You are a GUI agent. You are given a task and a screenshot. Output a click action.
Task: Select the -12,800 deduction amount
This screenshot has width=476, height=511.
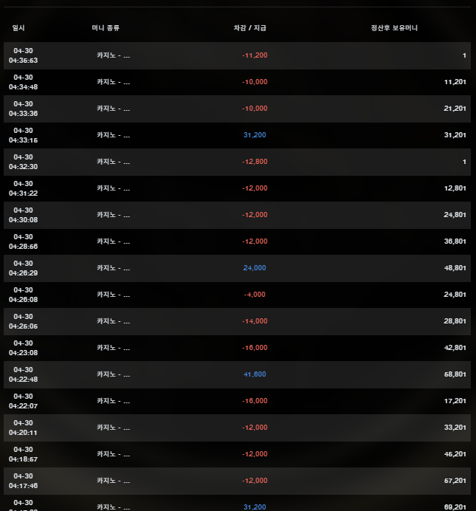255,162
